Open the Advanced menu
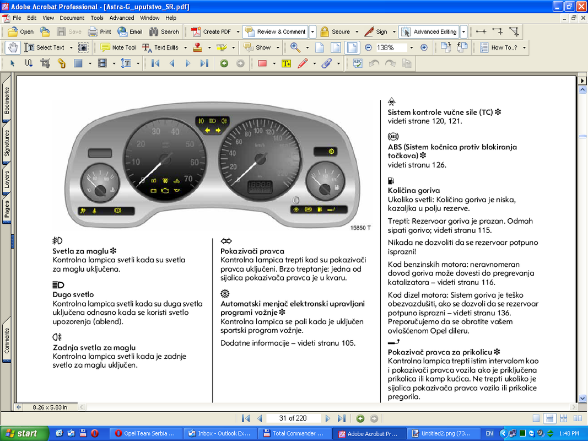This screenshot has width=588, height=441. [121, 18]
